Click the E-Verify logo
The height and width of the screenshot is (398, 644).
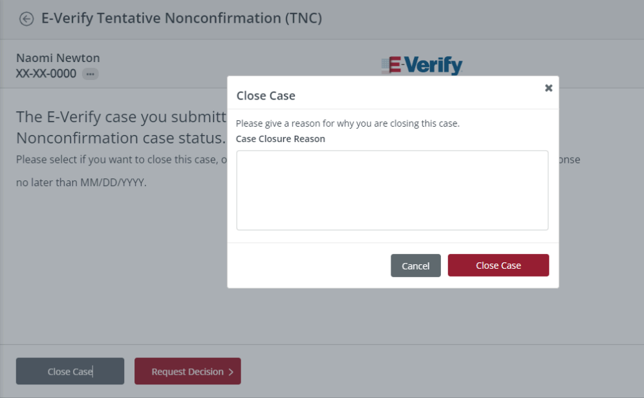(x=422, y=65)
